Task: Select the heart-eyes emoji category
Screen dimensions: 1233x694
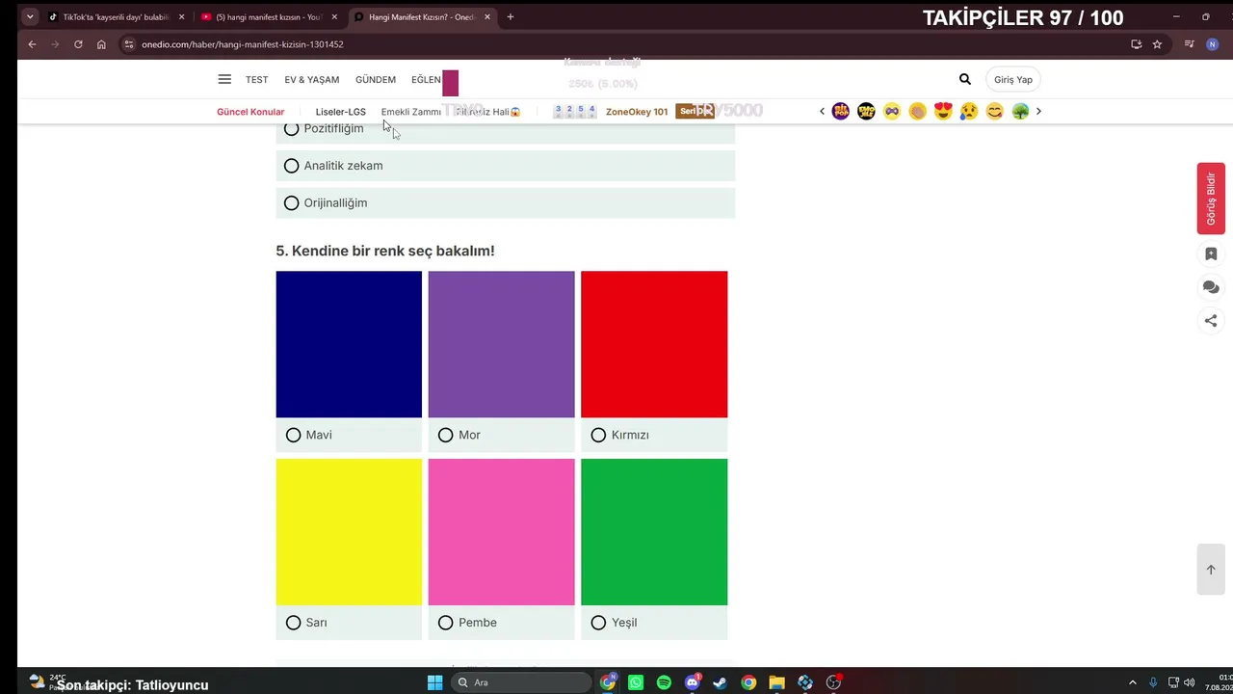Action: click(943, 111)
